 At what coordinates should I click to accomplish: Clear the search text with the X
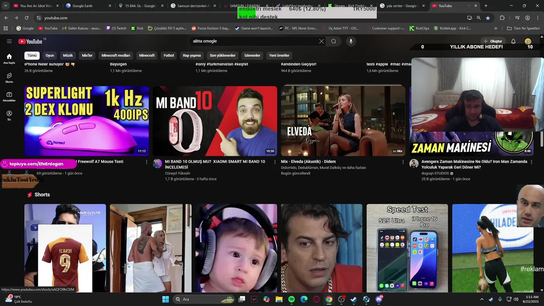point(321,41)
